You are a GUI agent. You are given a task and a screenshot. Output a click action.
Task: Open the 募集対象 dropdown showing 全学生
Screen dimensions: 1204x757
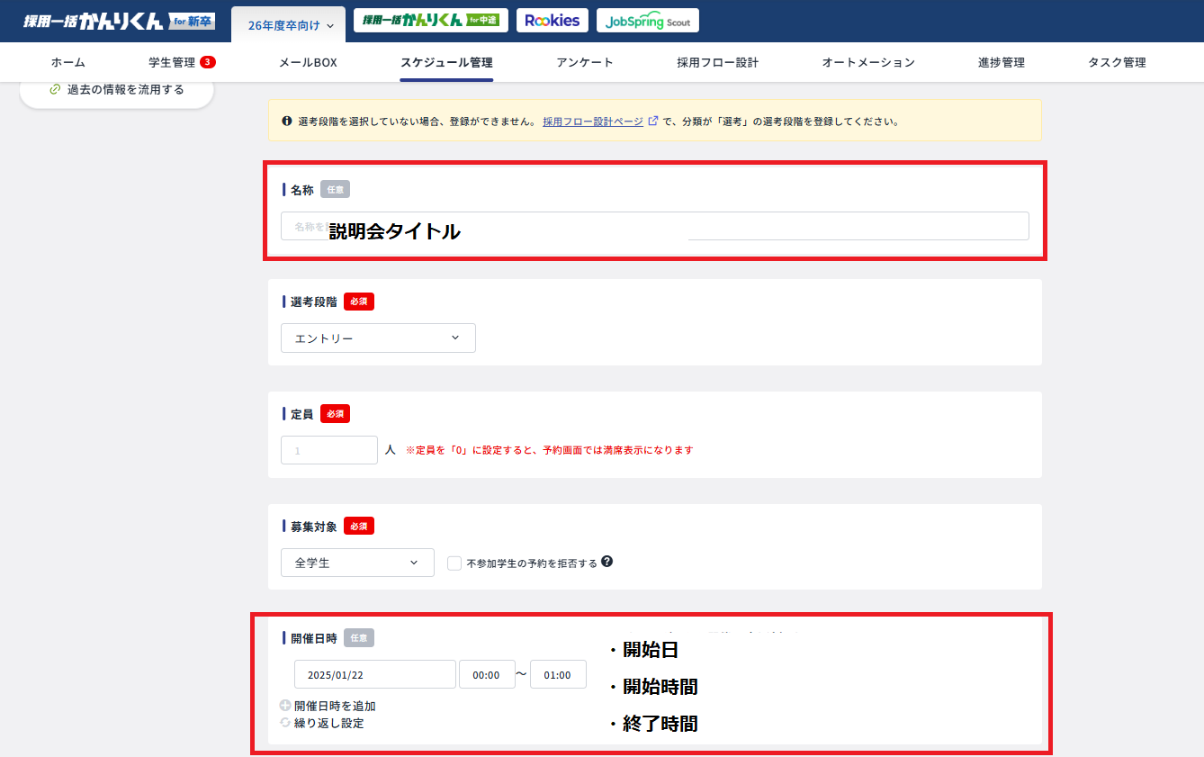(357, 562)
